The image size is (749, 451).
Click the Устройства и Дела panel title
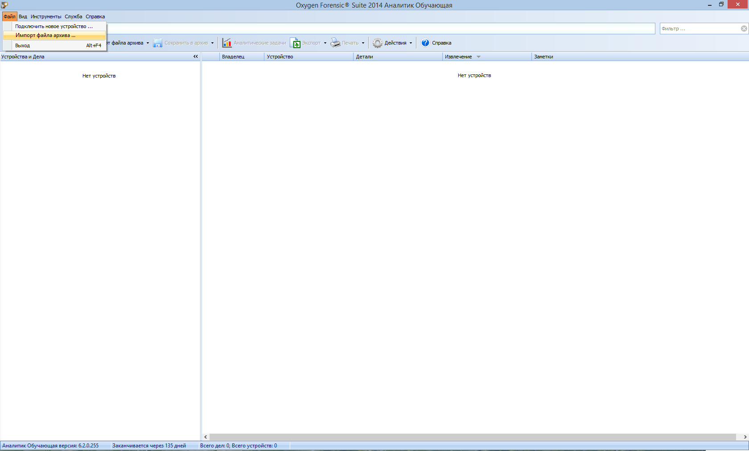tap(23, 57)
